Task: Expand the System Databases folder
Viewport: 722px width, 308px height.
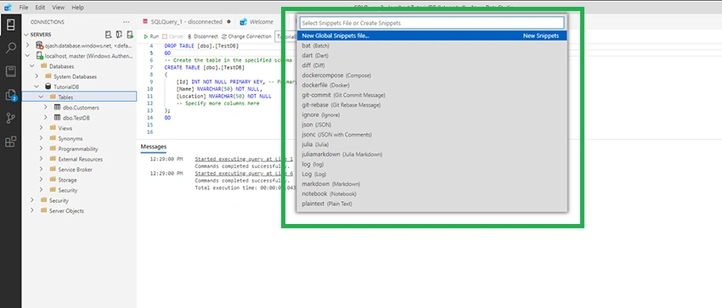Action: point(37,76)
